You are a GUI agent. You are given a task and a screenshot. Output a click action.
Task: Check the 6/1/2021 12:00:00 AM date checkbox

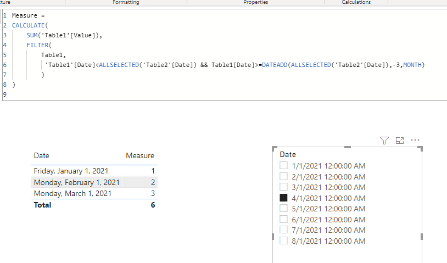(x=283, y=219)
